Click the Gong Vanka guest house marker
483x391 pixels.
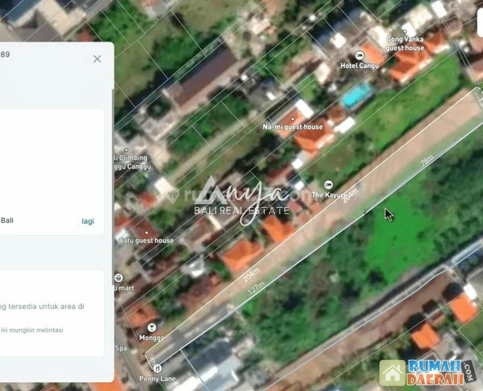405,31
